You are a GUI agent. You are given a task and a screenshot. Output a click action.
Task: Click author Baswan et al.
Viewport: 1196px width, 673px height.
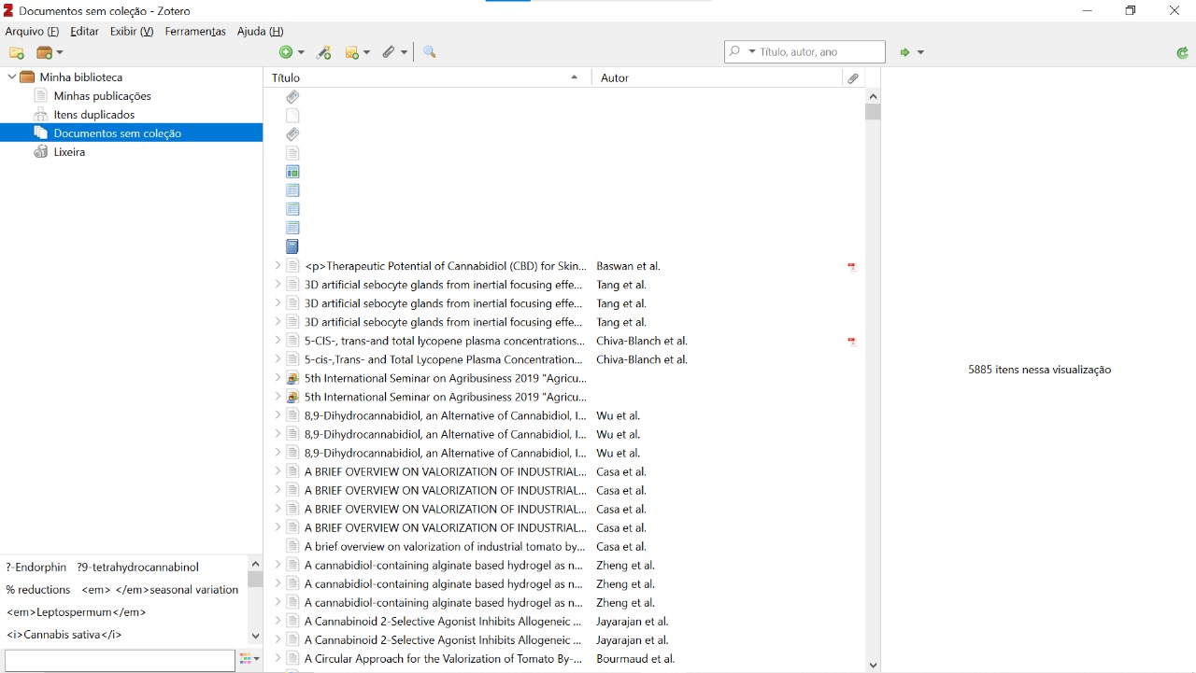tap(628, 266)
